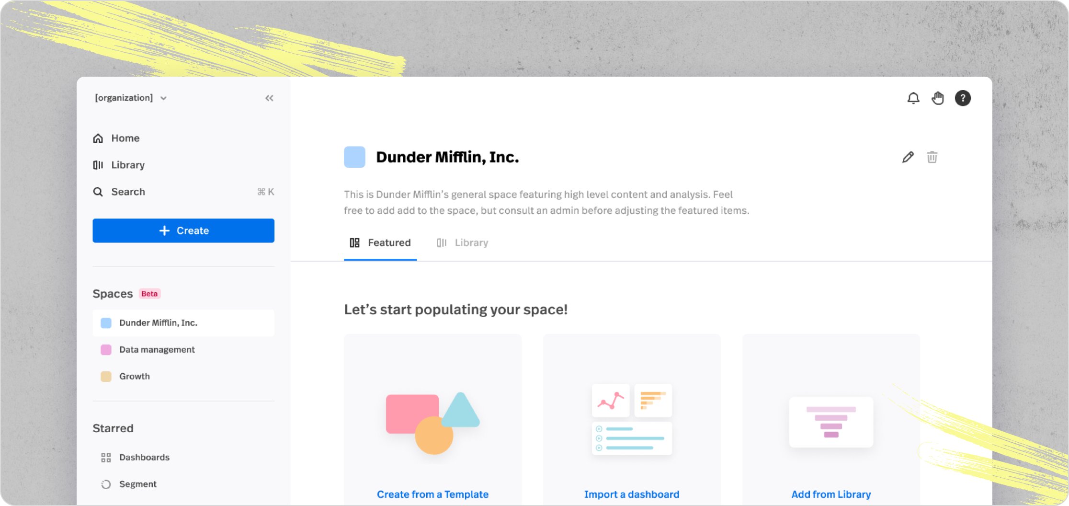Screen dimensions: 1069x506
Task: Open Search in the sidebar
Action: pyautogui.click(x=183, y=192)
